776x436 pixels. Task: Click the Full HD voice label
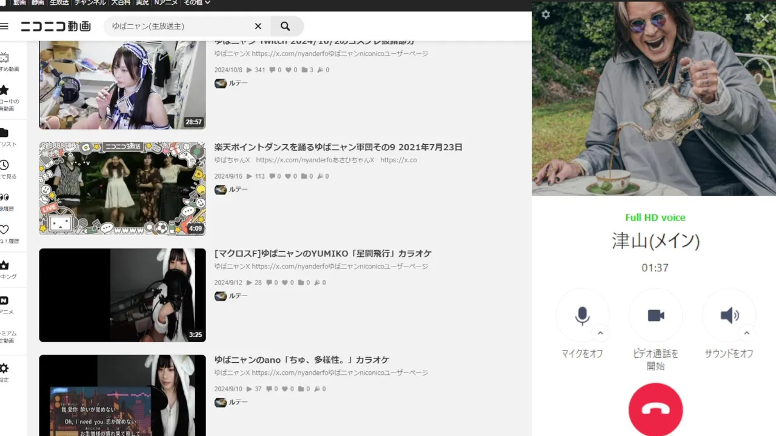coord(655,217)
